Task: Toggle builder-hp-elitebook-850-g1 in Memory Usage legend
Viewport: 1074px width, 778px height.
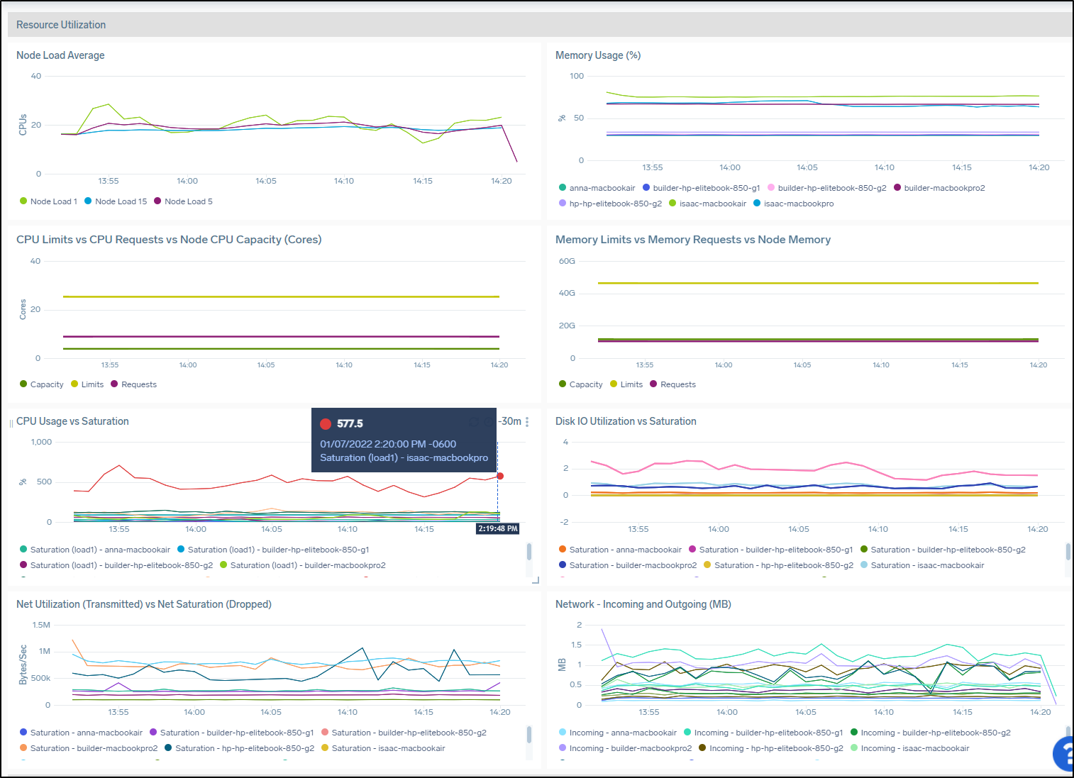Action: (701, 188)
